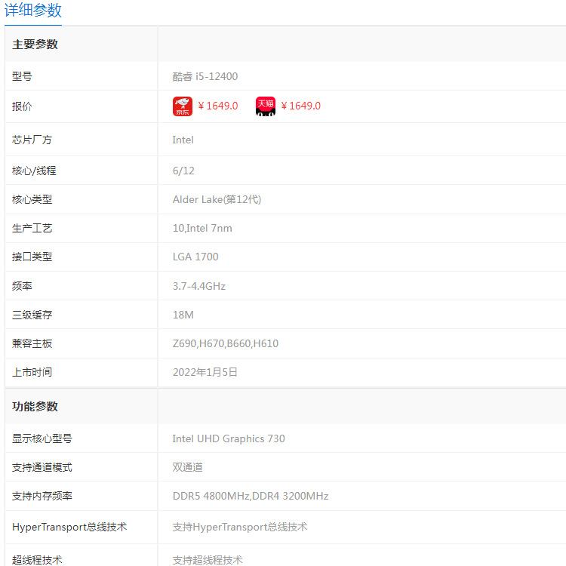
Task: Click the LGA 1700 socket type value
Action: coord(195,257)
